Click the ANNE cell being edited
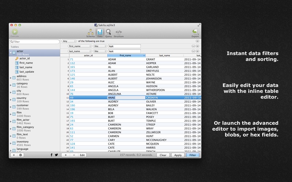Viewport: 292px width, 182px height. pos(126,98)
